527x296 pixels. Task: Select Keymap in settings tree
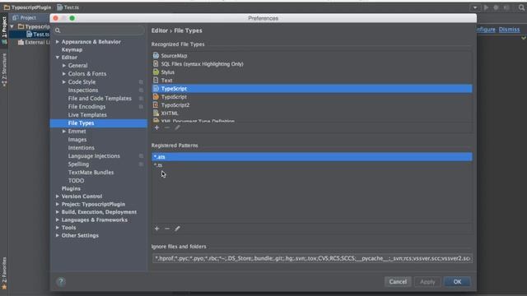(x=72, y=49)
